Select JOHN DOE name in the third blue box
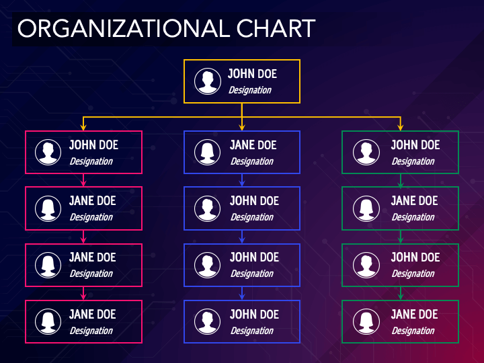The width and height of the screenshot is (484, 363). [x=254, y=257]
